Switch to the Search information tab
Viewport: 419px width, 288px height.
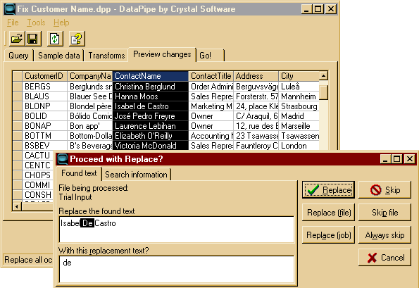(x=136, y=175)
